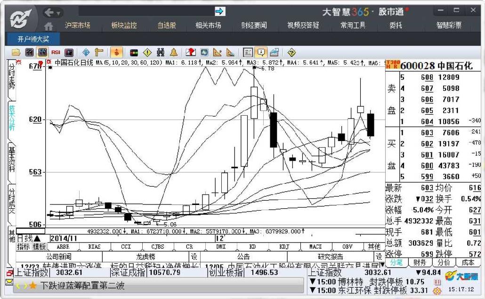Click the 公司新闻 panel header
Screen dimensions: 485x299
[x=59, y=257]
